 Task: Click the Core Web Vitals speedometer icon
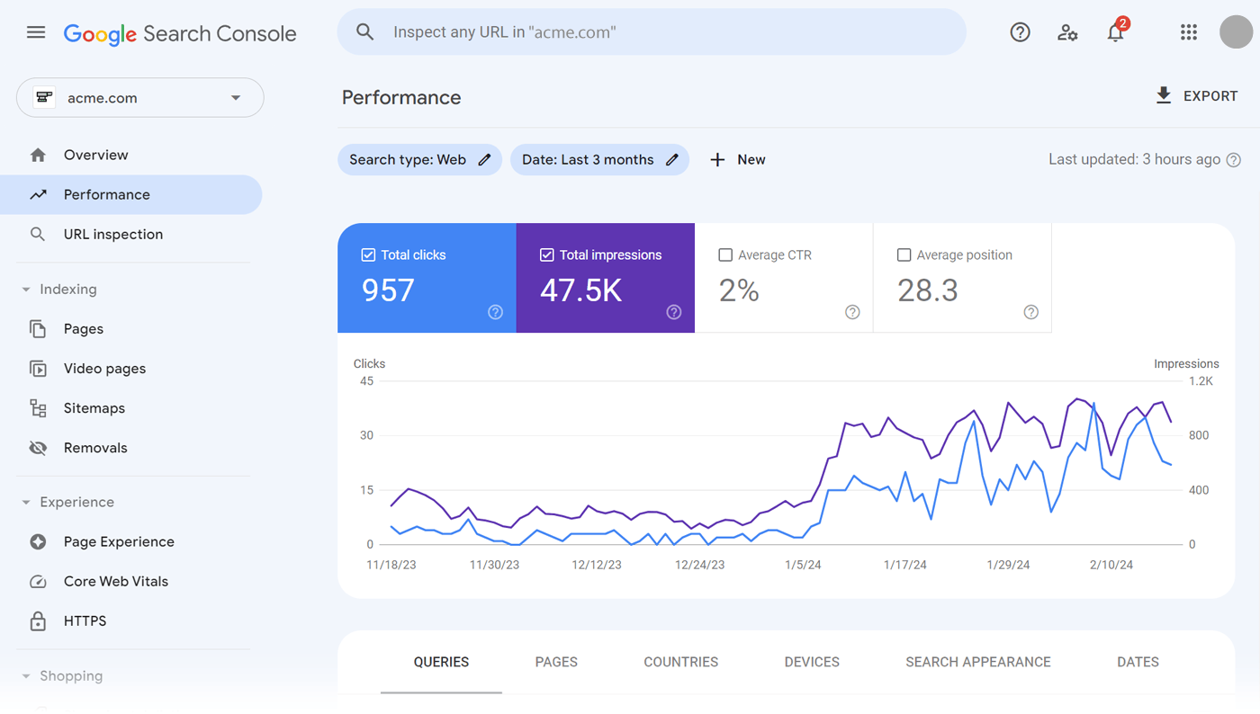39,581
